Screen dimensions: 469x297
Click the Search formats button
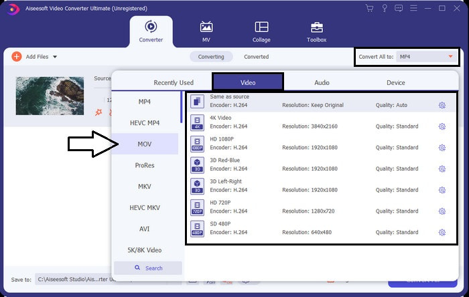(148, 268)
